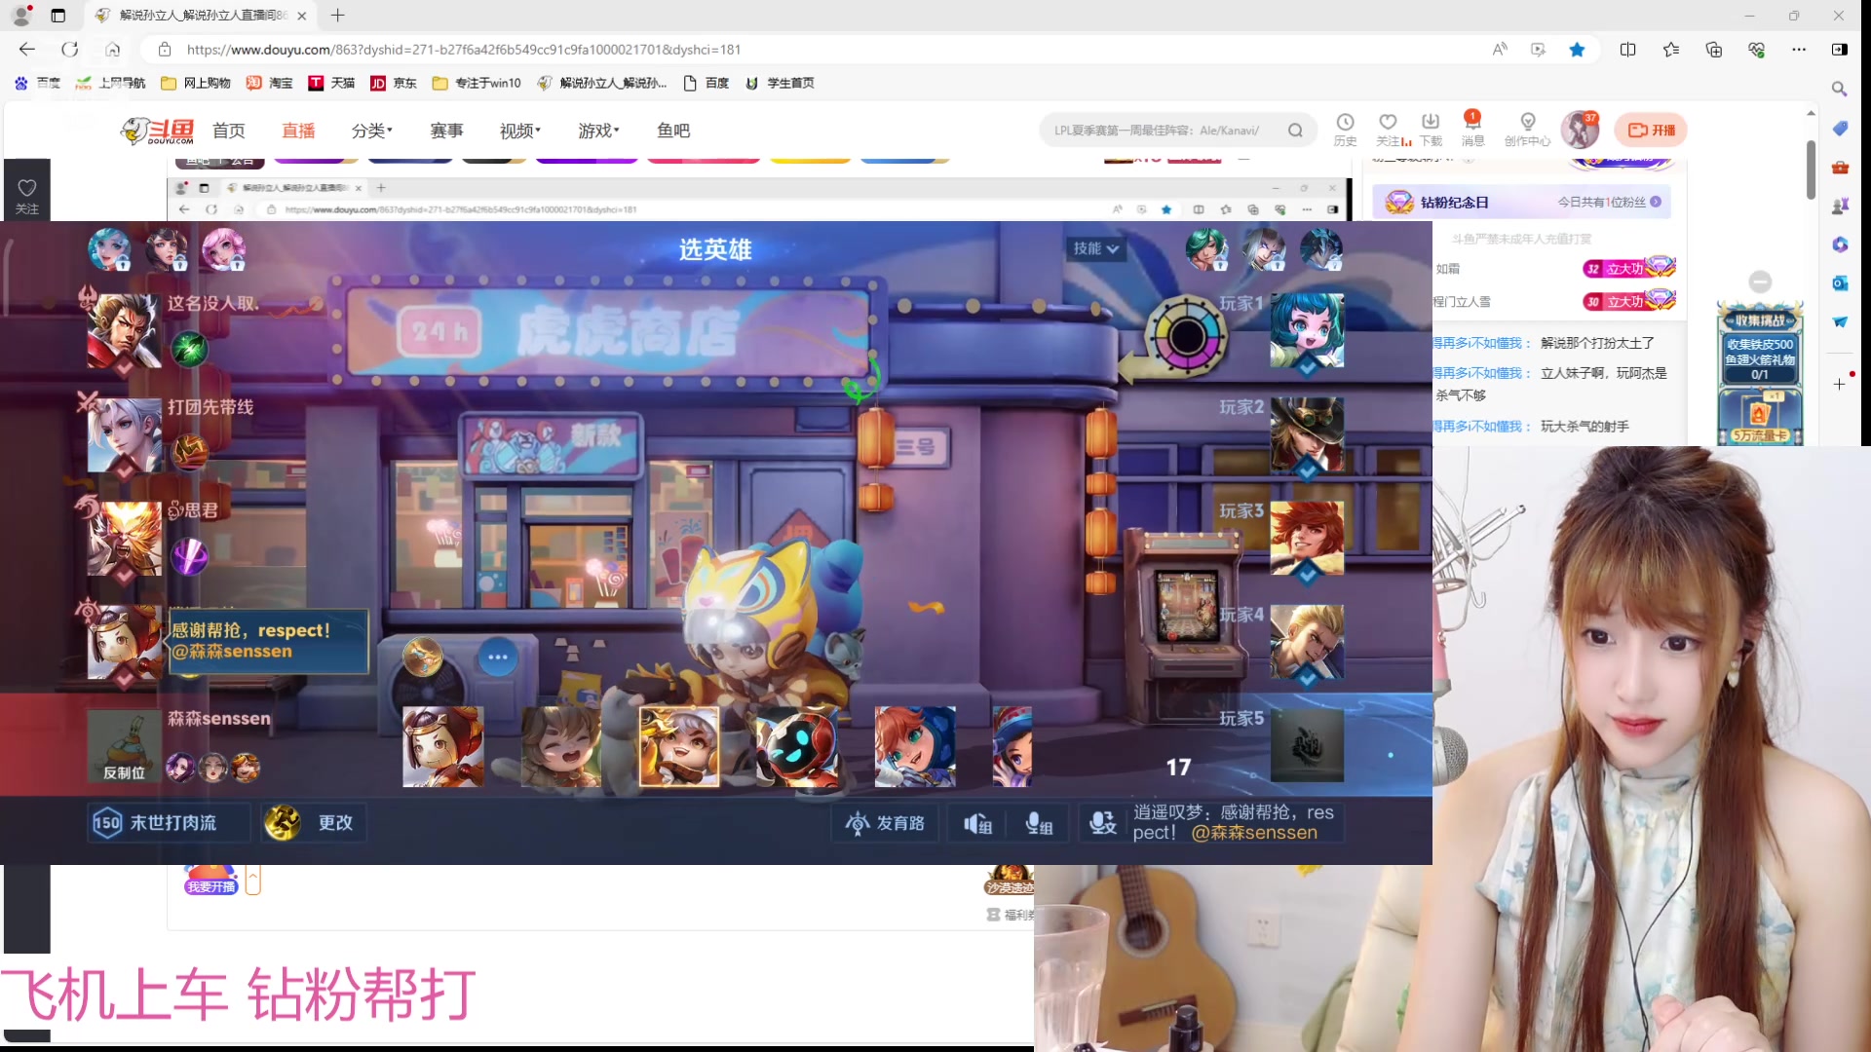Click the 钻粉纪念日 banner arrow

coord(1656,202)
